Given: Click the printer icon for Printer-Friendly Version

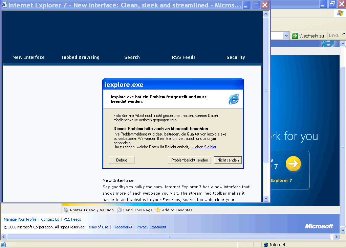Looking at the screenshot, I should (66, 210).
